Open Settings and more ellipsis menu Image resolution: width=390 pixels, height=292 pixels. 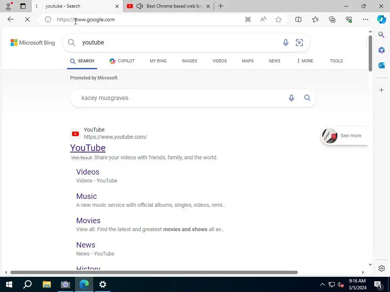click(365, 19)
